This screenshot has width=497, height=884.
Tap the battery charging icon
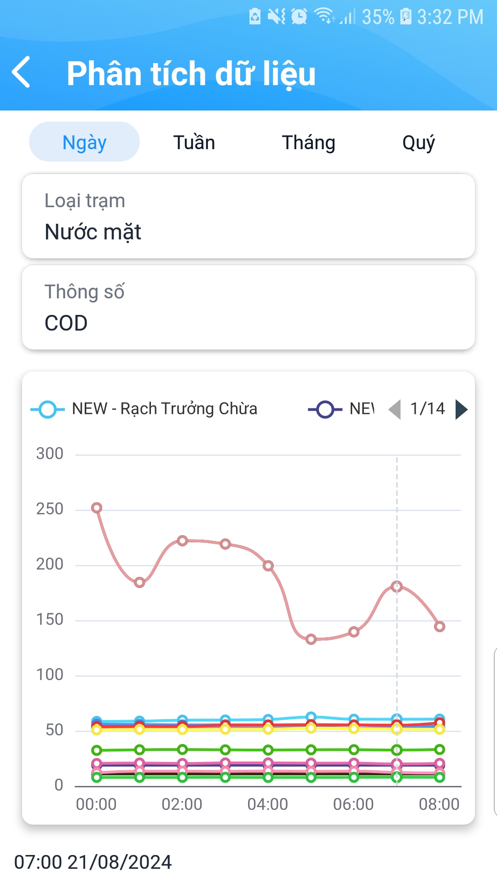pyautogui.click(x=405, y=16)
